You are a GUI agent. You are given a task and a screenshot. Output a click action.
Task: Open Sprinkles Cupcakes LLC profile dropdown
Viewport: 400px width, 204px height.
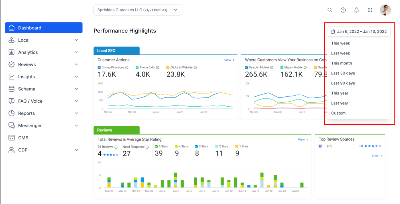pos(138,10)
